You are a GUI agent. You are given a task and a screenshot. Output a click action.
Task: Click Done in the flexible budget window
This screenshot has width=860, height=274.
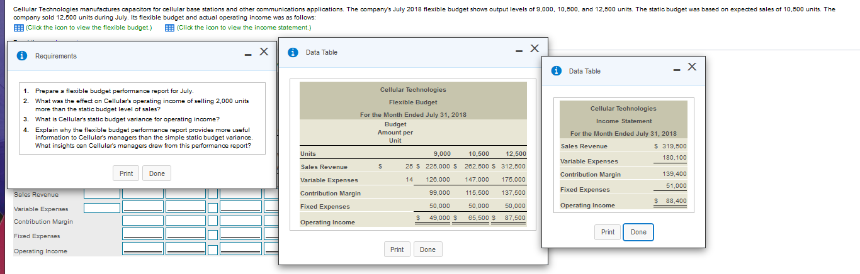(x=428, y=249)
